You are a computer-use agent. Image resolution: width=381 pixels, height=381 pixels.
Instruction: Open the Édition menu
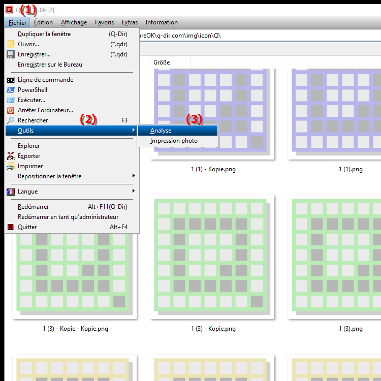tap(43, 22)
